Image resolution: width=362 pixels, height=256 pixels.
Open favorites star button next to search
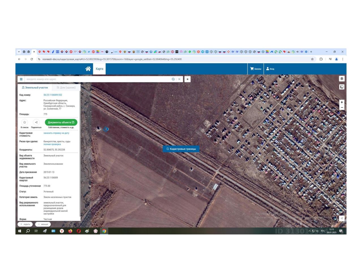pos(188,79)
